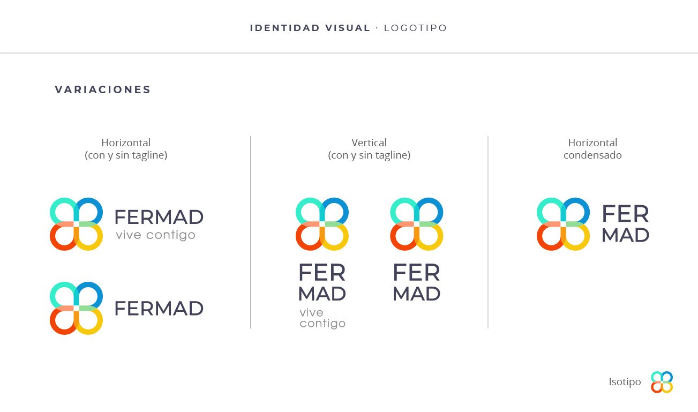The width and height of the screenshot is (698, 412).
Task: Click the clover icon beside FERMAD with tagline
Action: tap(76, 224)
